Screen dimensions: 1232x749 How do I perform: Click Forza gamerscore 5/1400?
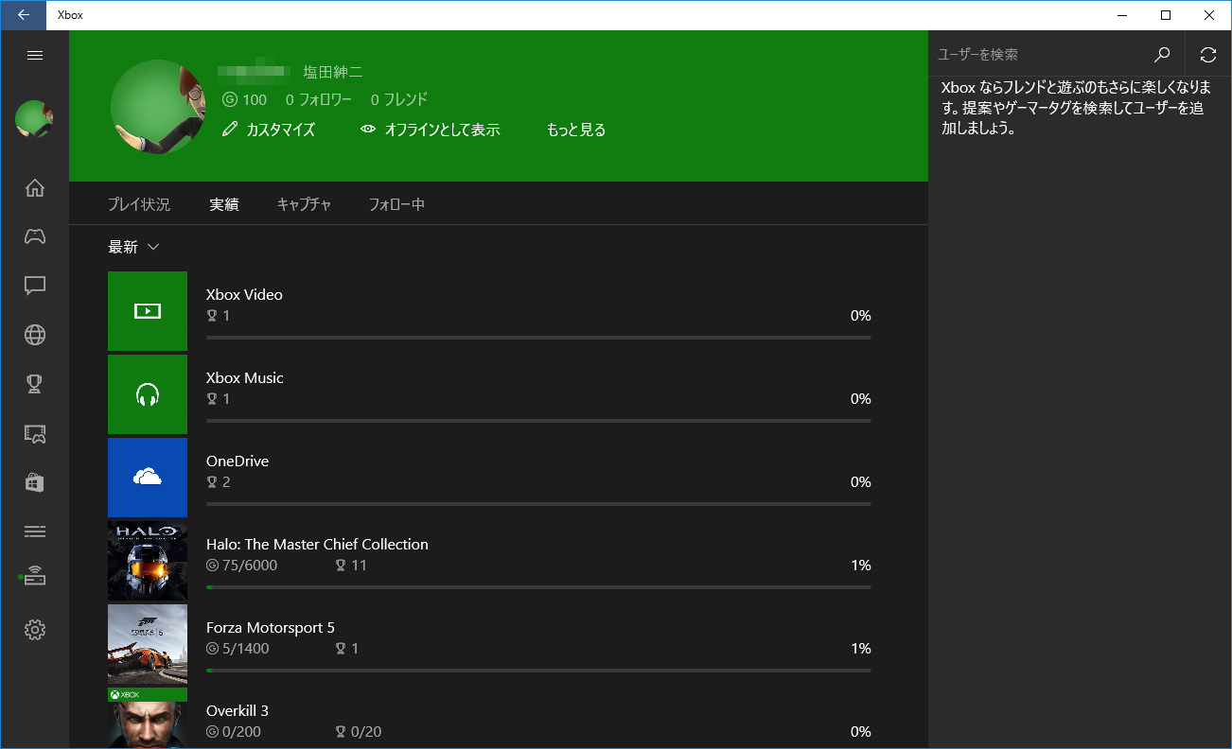tap(238, 649)
